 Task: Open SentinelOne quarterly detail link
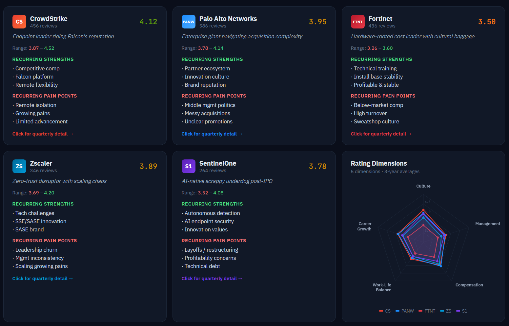(212, 279)
